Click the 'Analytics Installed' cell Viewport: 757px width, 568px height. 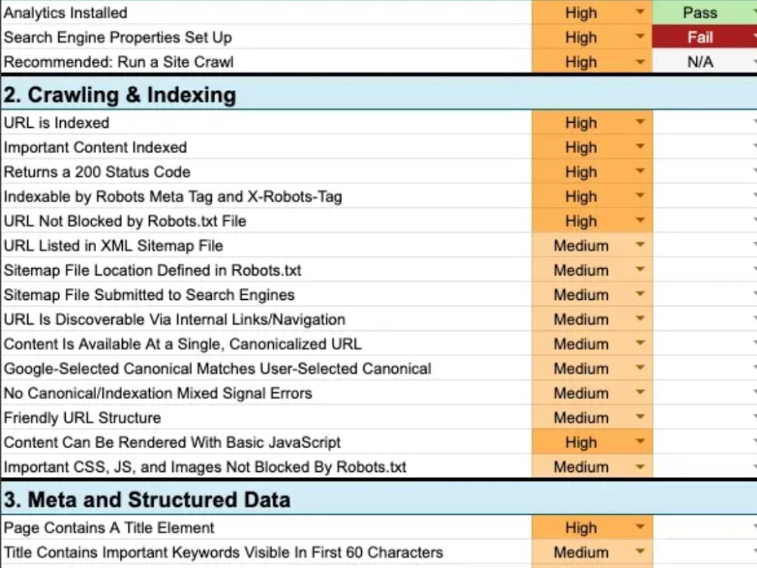[266, 12]
